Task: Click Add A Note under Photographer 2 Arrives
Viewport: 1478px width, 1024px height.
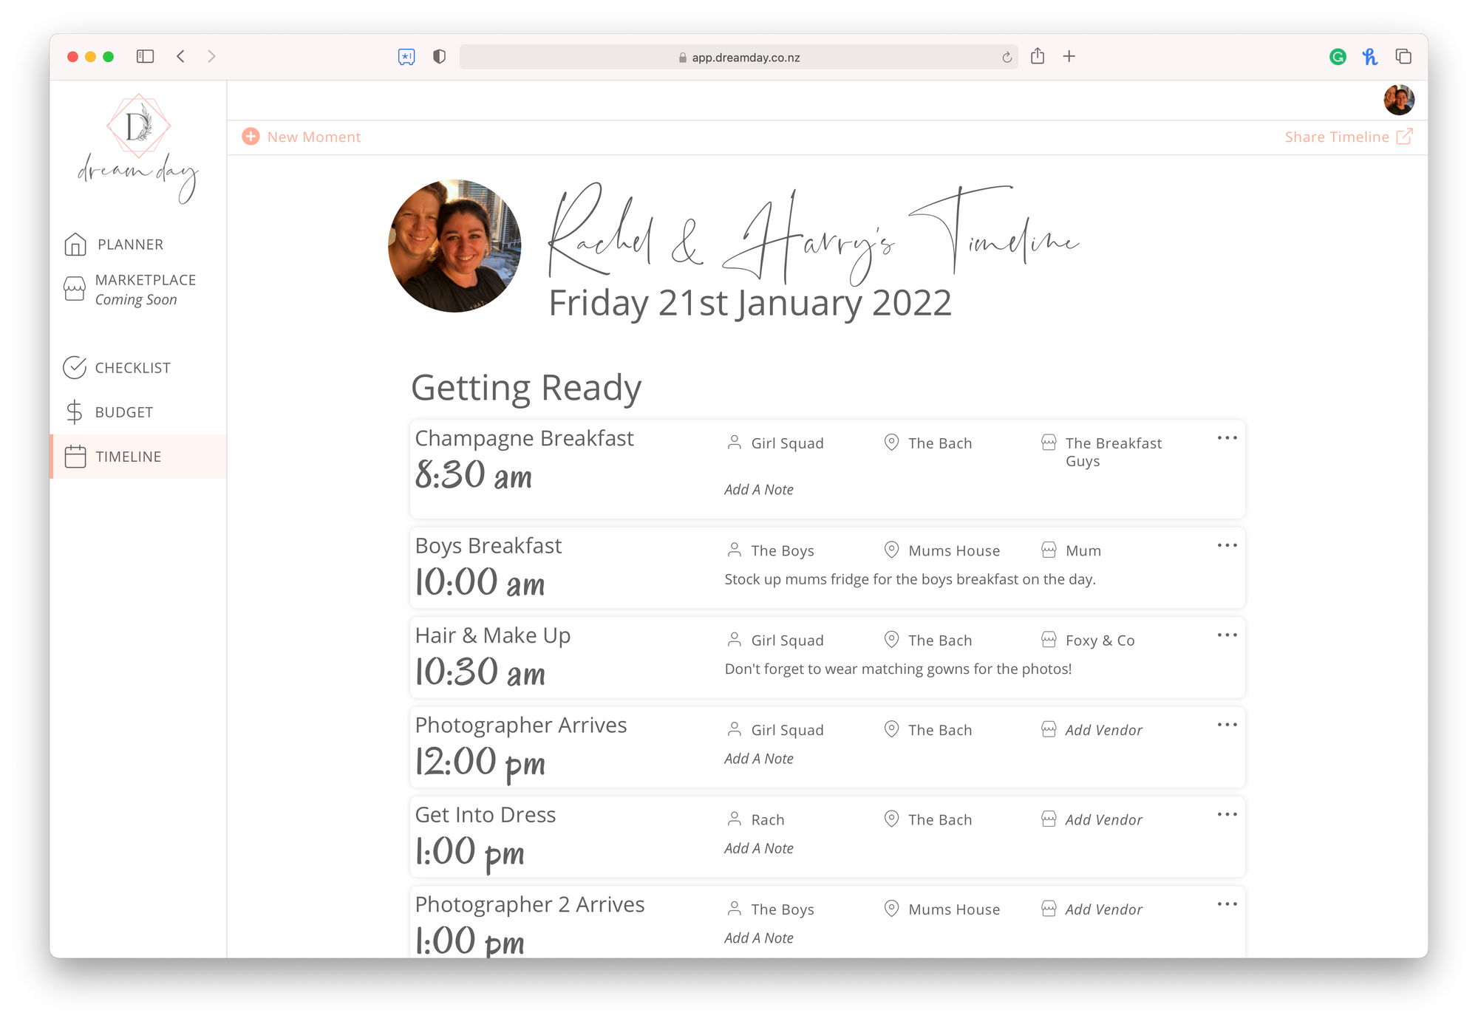Action: click(759, 938)
